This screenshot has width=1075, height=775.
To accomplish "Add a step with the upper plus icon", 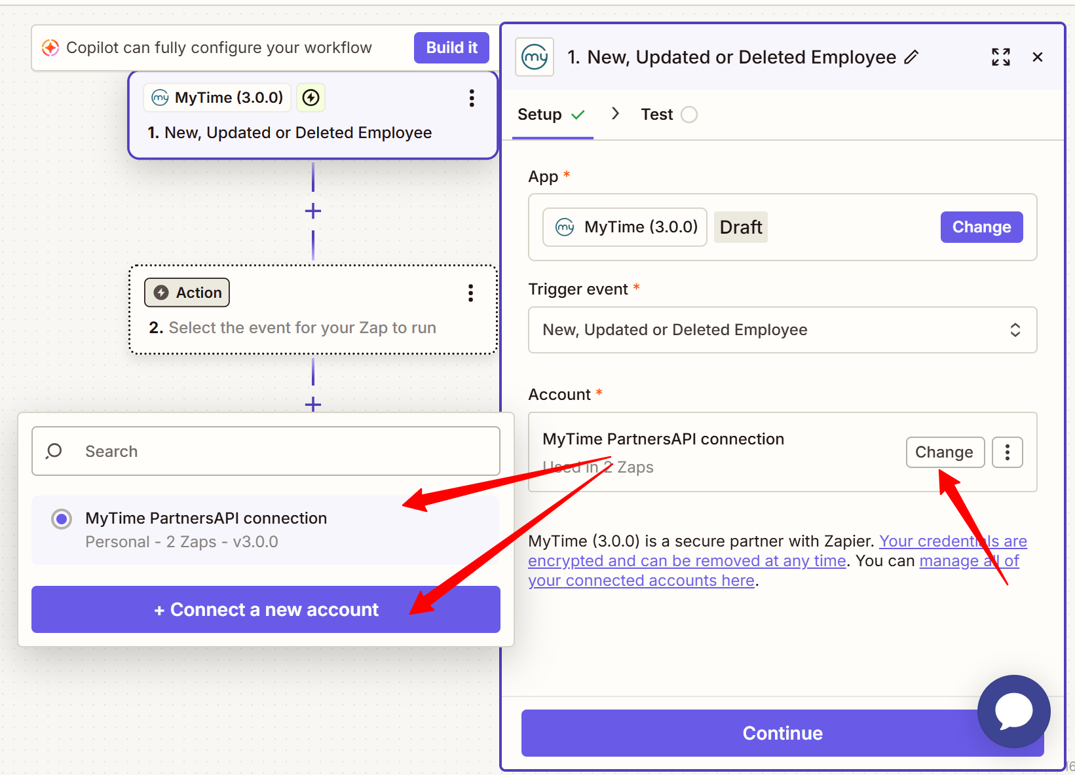I will [313, 211].
